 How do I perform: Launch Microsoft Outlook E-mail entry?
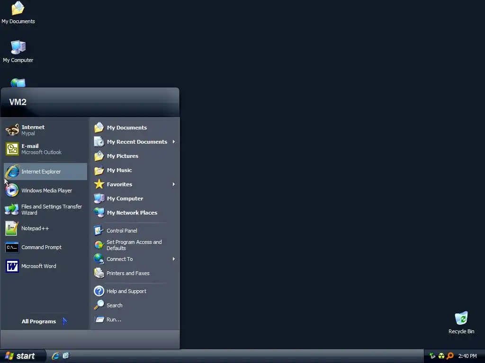[45, 149]
